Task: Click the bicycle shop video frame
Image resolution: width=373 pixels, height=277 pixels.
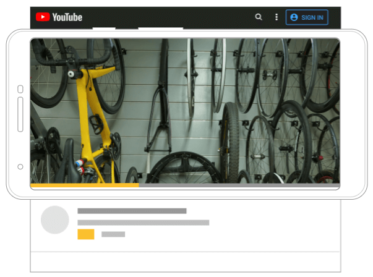Action: point(185,111)
